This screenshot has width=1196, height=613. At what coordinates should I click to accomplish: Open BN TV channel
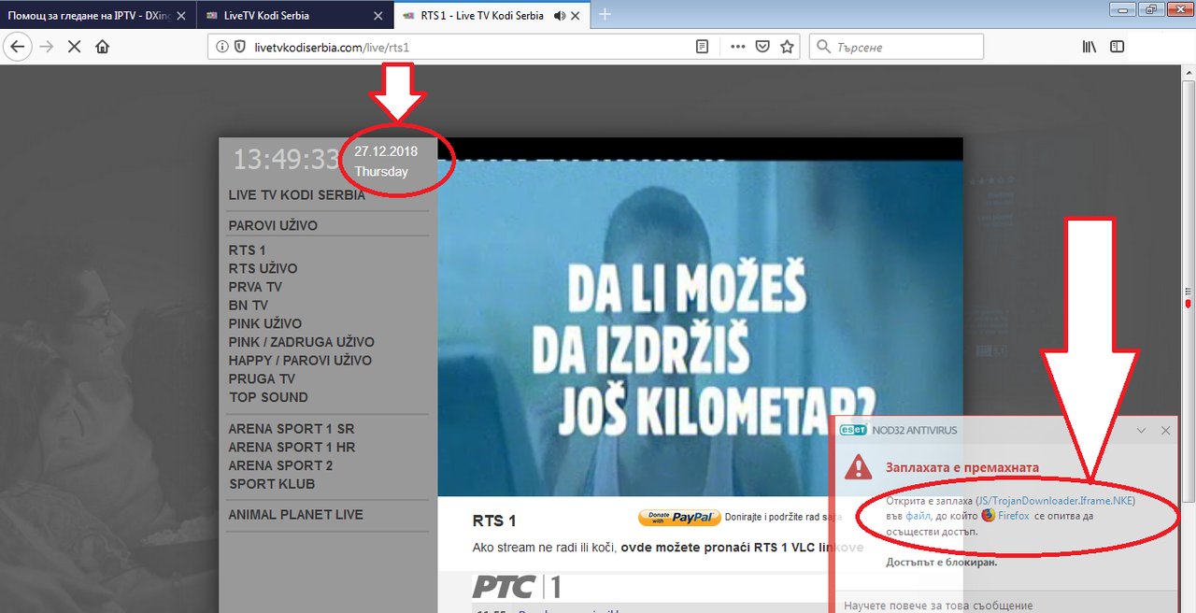(x=249, y=306)
